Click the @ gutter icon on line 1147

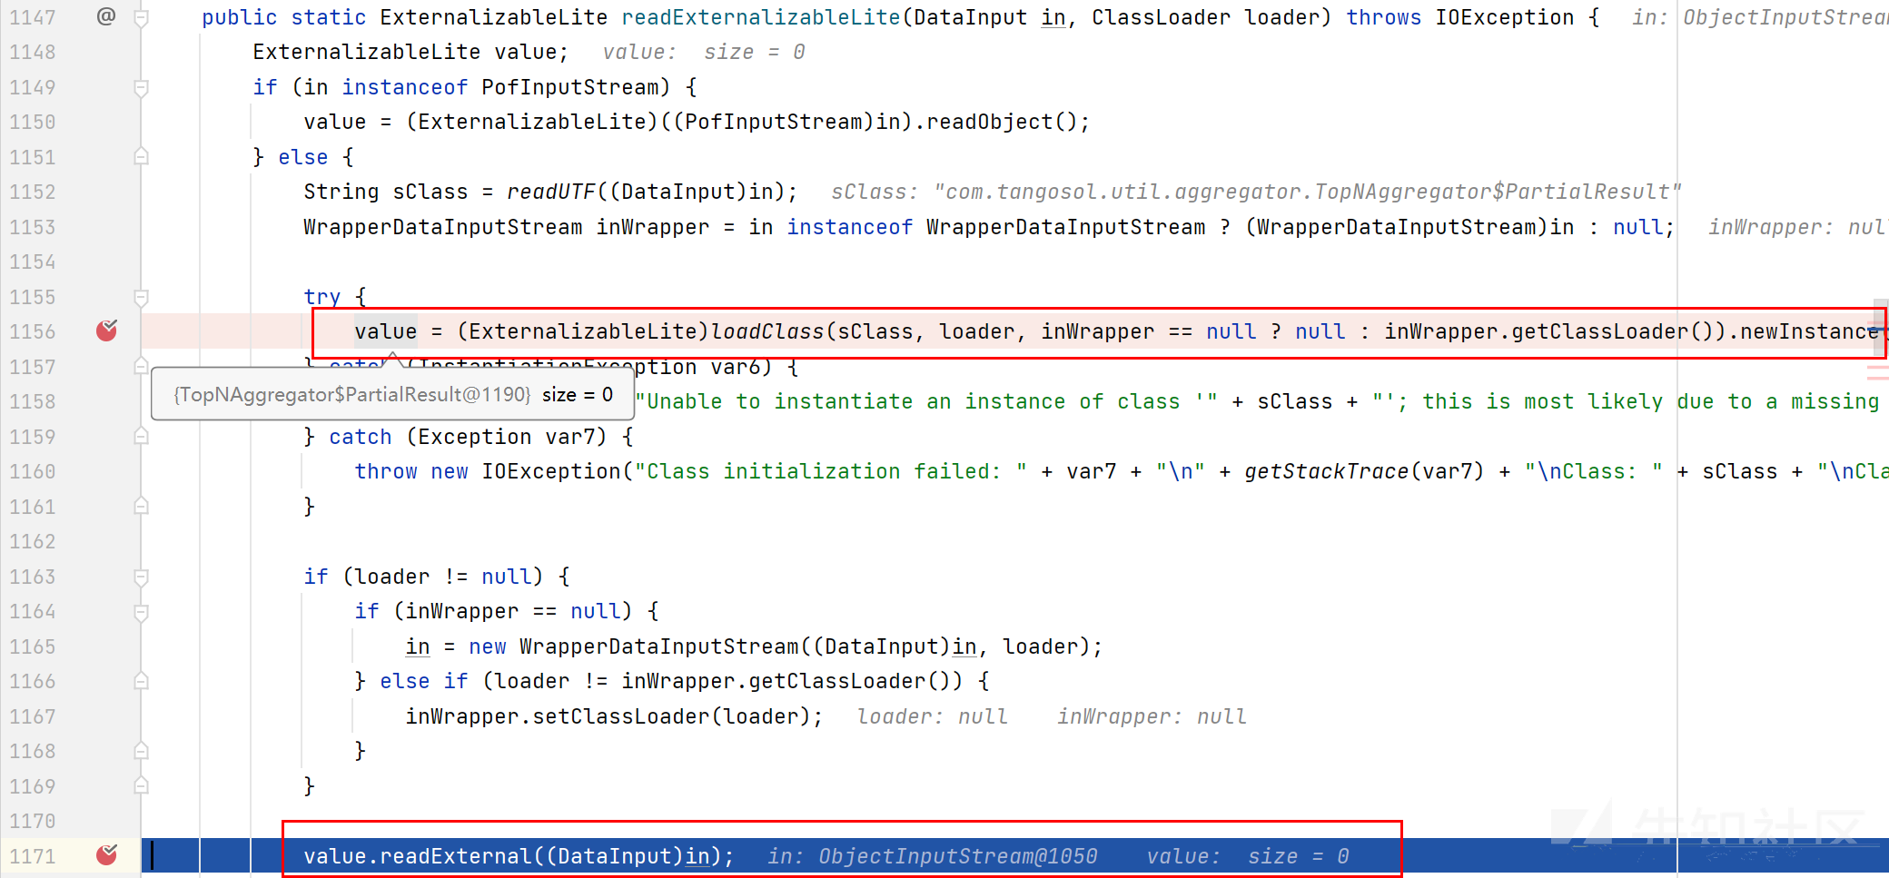coord(106,16)
